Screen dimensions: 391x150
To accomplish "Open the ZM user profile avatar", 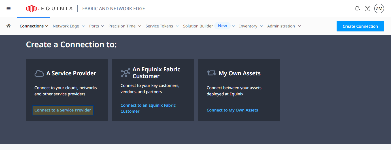I will point(379,8).
